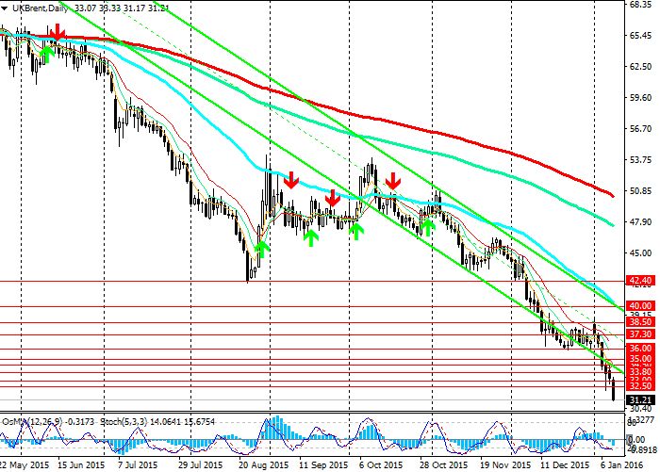Click the OsMA(12,26,9) indicator label
Viewport: 660px width, 472px height.
coord(32,421)
